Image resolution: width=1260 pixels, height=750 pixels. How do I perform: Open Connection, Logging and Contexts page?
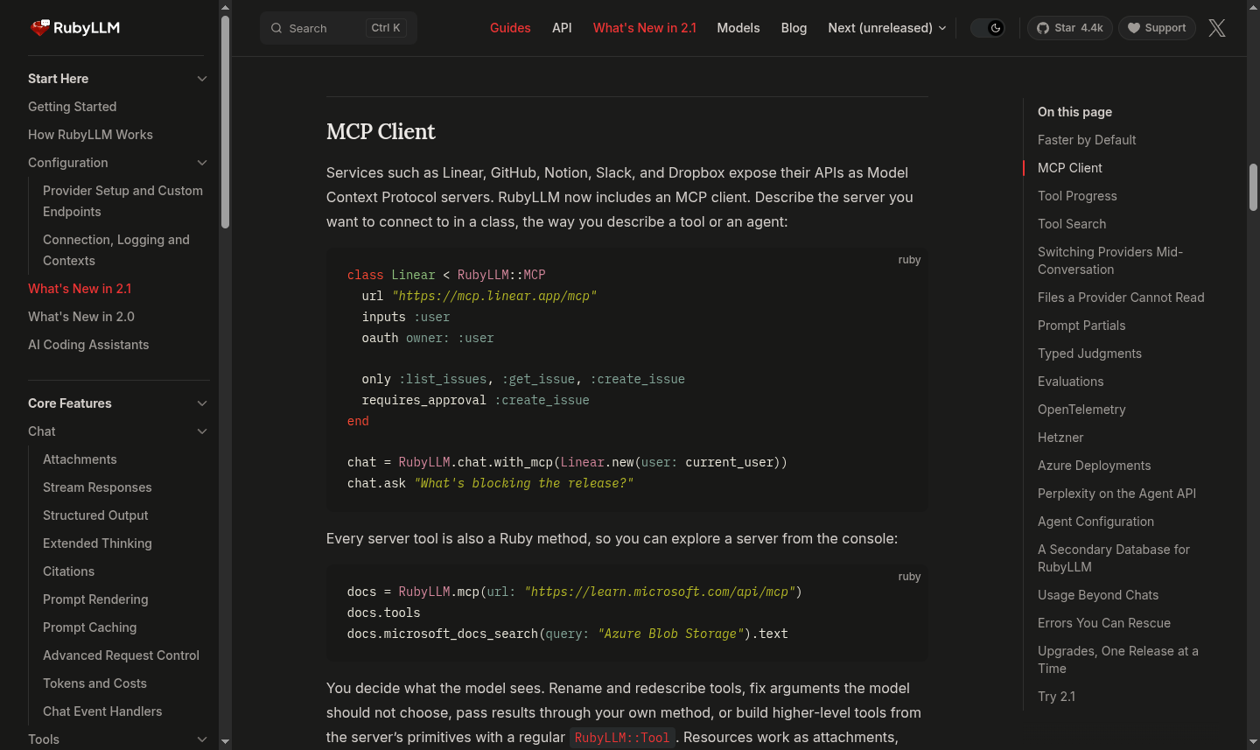coord(116,250)
